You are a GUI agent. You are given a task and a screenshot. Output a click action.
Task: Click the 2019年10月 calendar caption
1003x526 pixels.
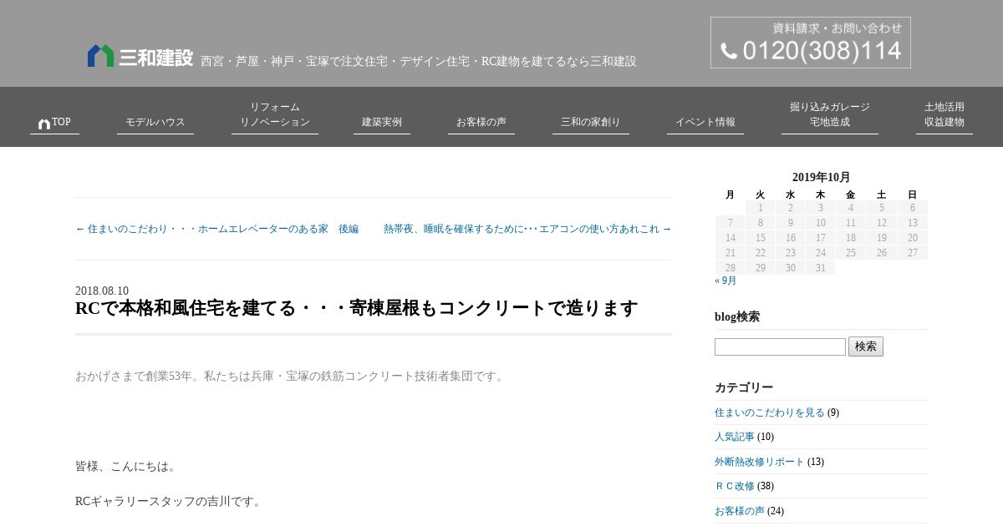(821, 177)
